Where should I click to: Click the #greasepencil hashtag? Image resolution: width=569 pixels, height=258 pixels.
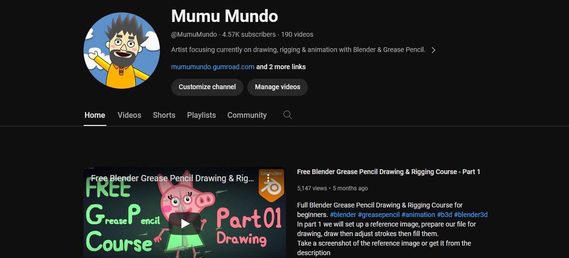(x=379, y=215)
